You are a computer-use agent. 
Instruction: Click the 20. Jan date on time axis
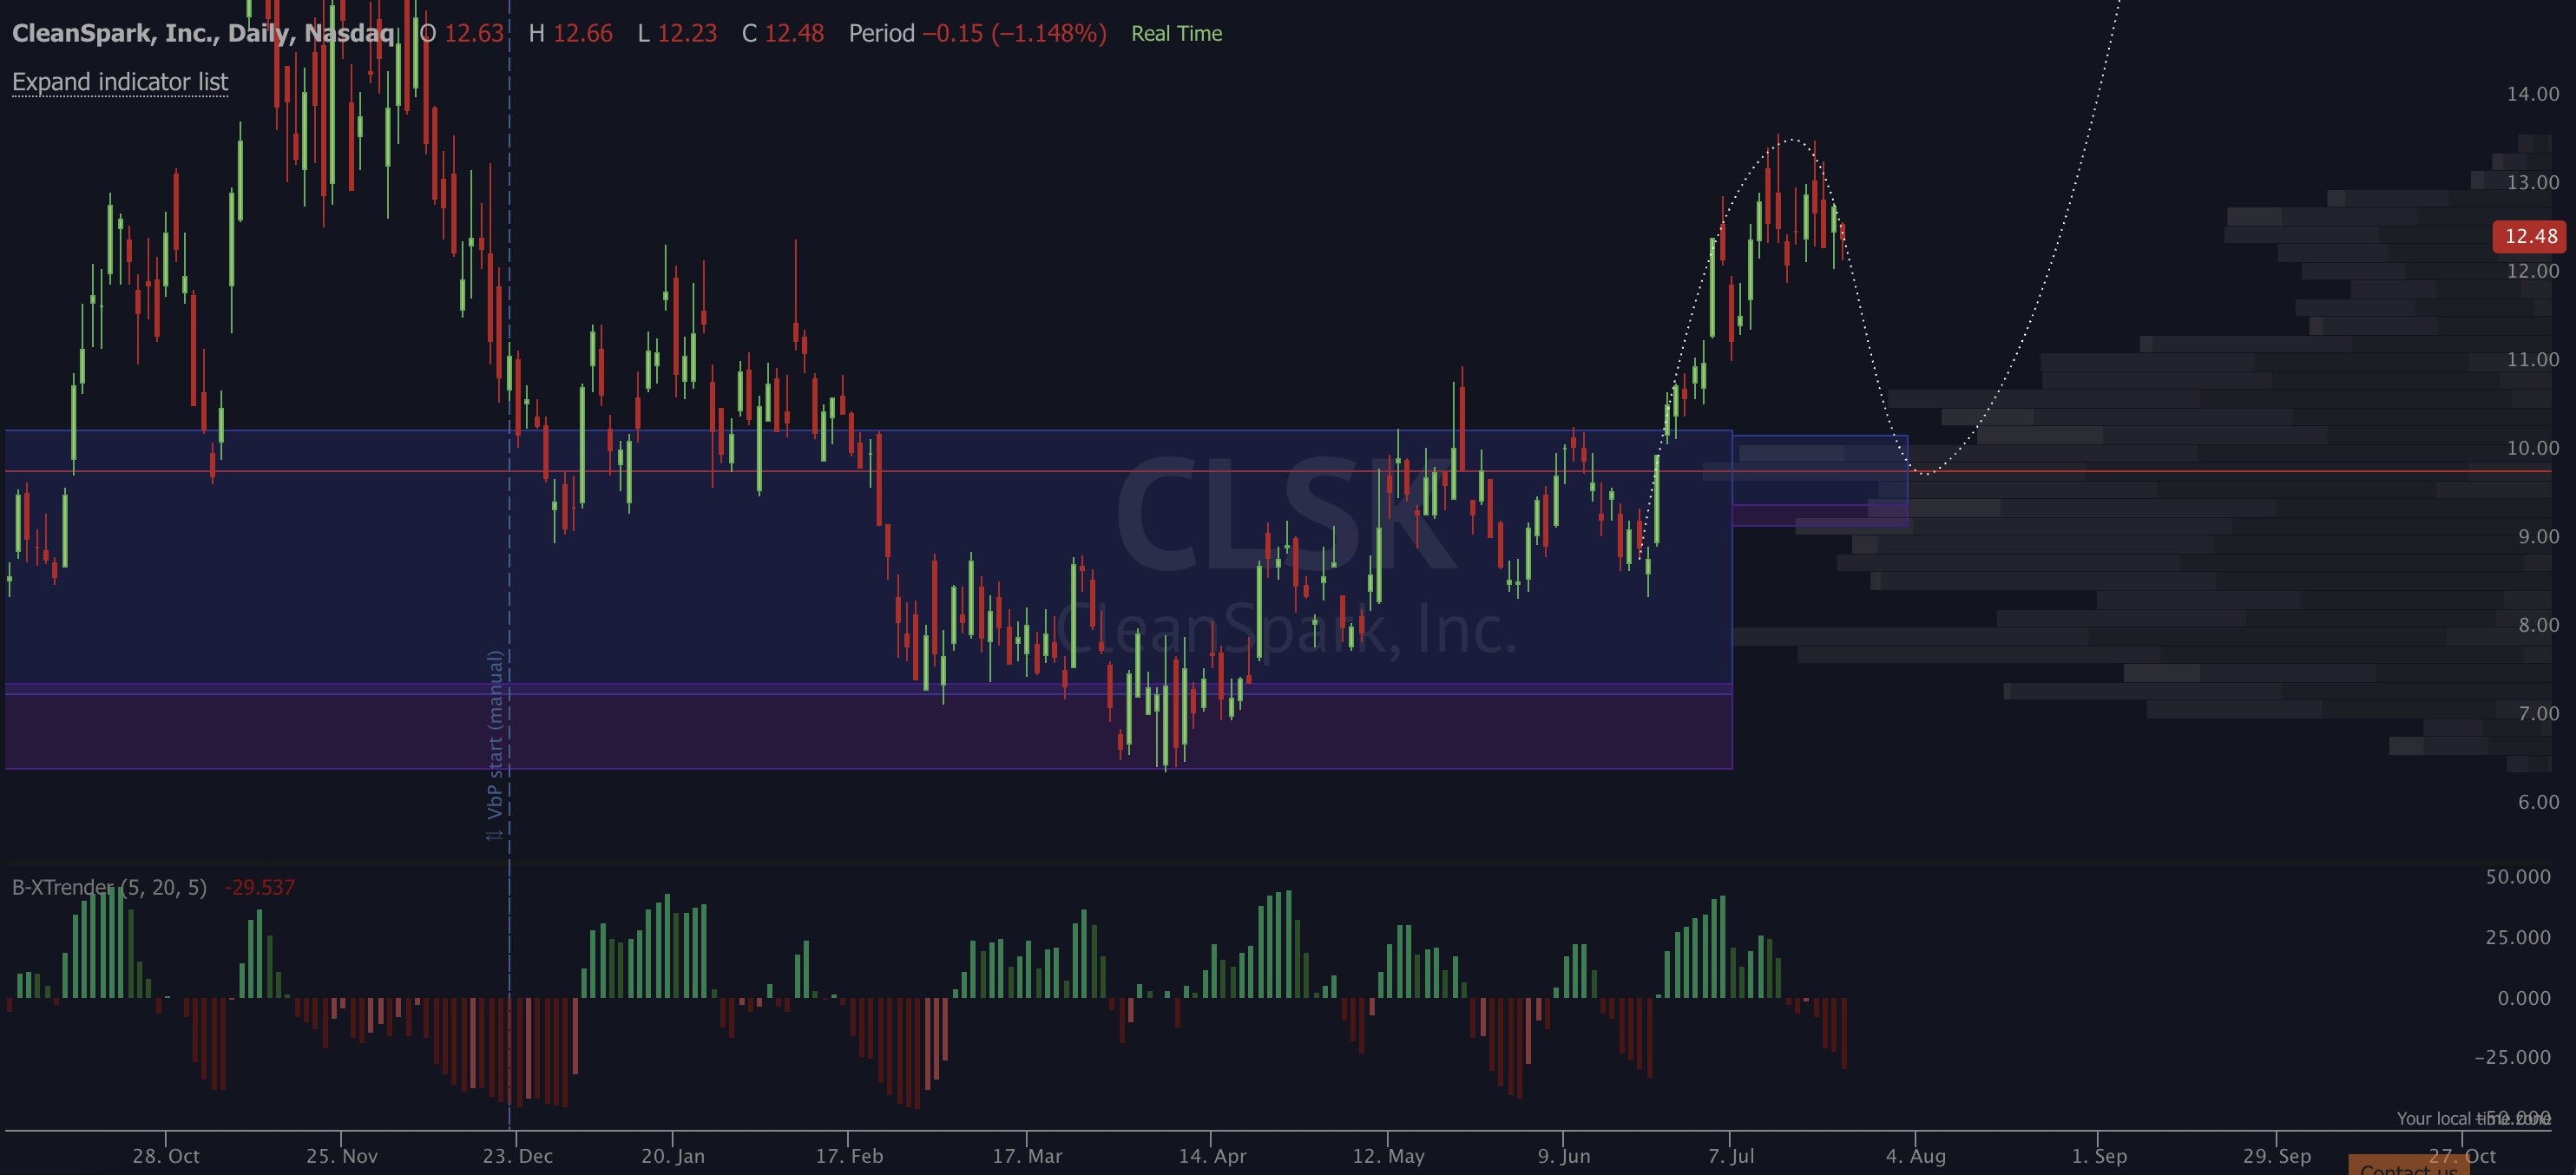[x=673, y=1156]
